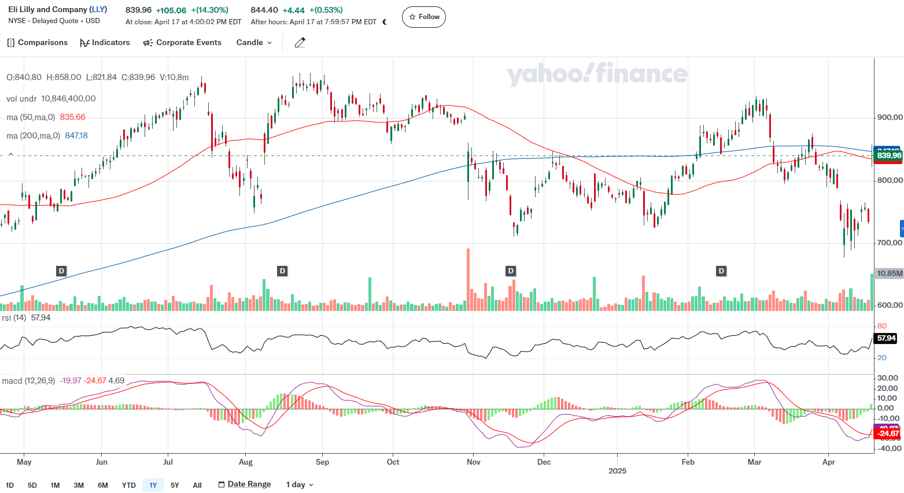Select the 3M time range
This screenshot has width=904, height=493.
click(79, 485)
